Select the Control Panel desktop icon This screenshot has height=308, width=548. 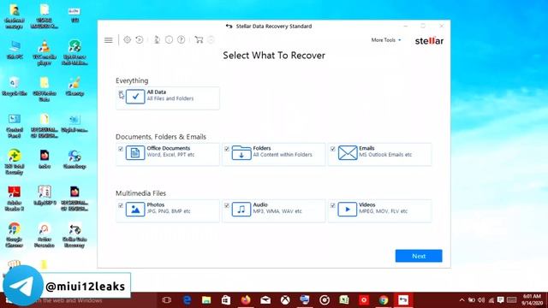tap(15, 126)
